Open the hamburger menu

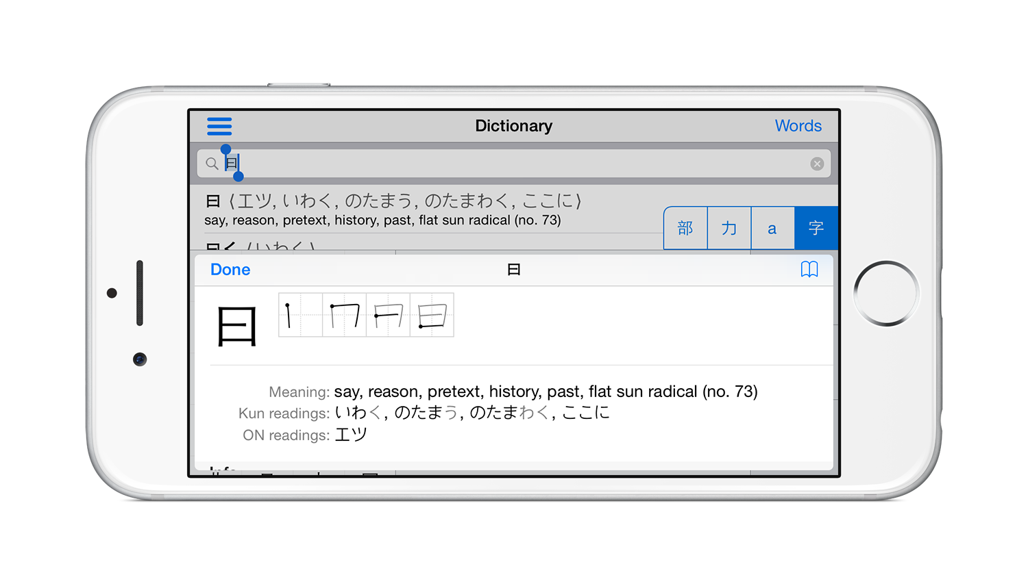click(219, 126)
